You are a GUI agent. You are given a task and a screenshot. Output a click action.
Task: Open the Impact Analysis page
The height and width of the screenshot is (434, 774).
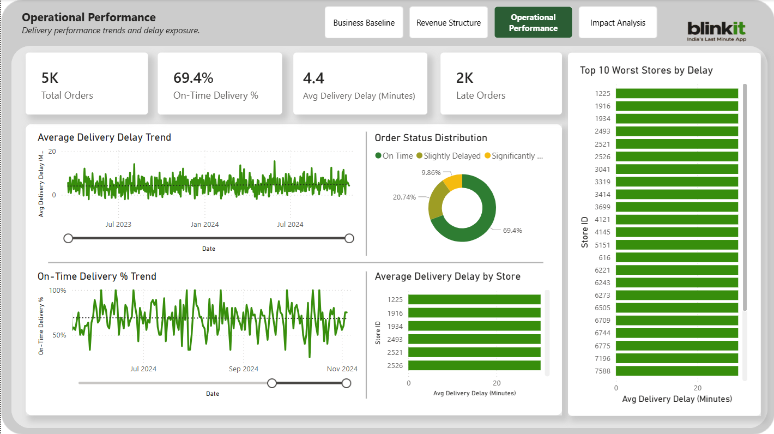(618, 22)
